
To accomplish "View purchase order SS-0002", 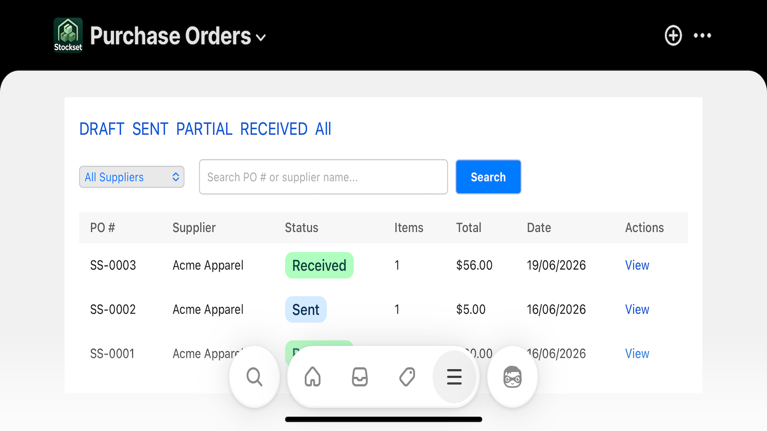I will point(637,309).
